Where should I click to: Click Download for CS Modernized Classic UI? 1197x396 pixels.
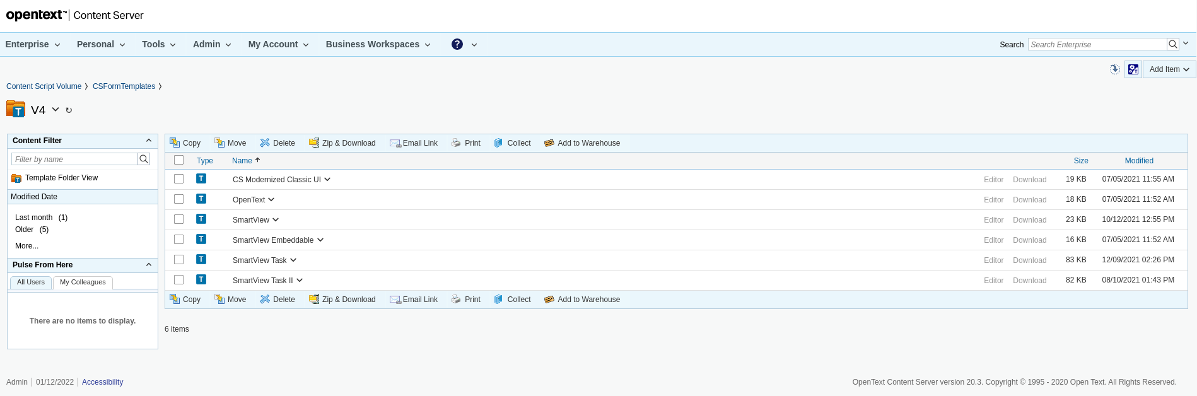(1029, 180)
